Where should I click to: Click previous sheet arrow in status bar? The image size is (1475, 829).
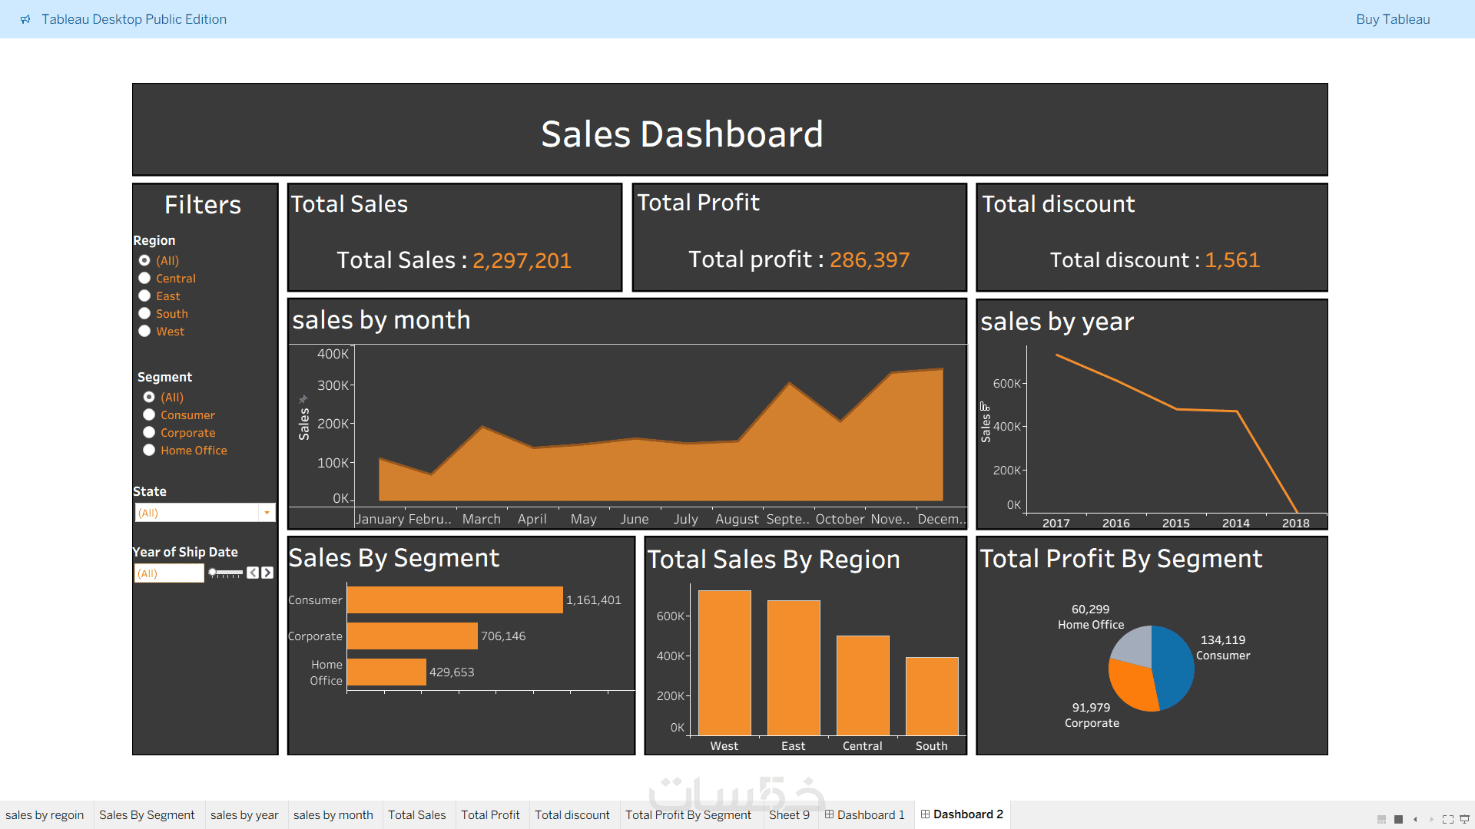coord(1415,819)
